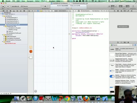
Task: Select the Slider library object
Action: click(123, 71)
